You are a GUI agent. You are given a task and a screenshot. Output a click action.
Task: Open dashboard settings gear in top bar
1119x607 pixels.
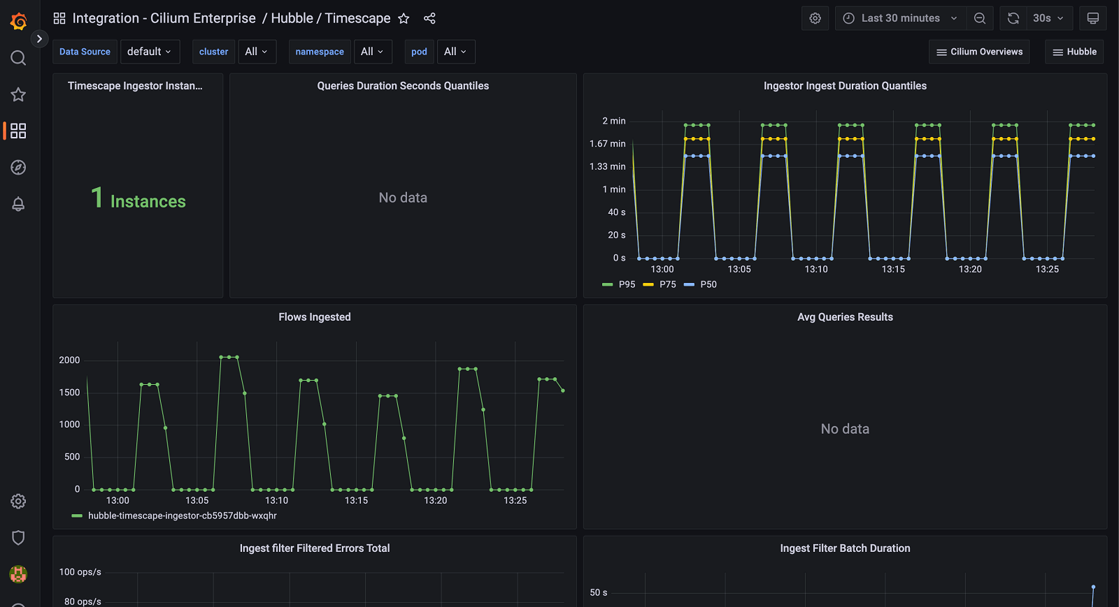[x=815, y=18]
